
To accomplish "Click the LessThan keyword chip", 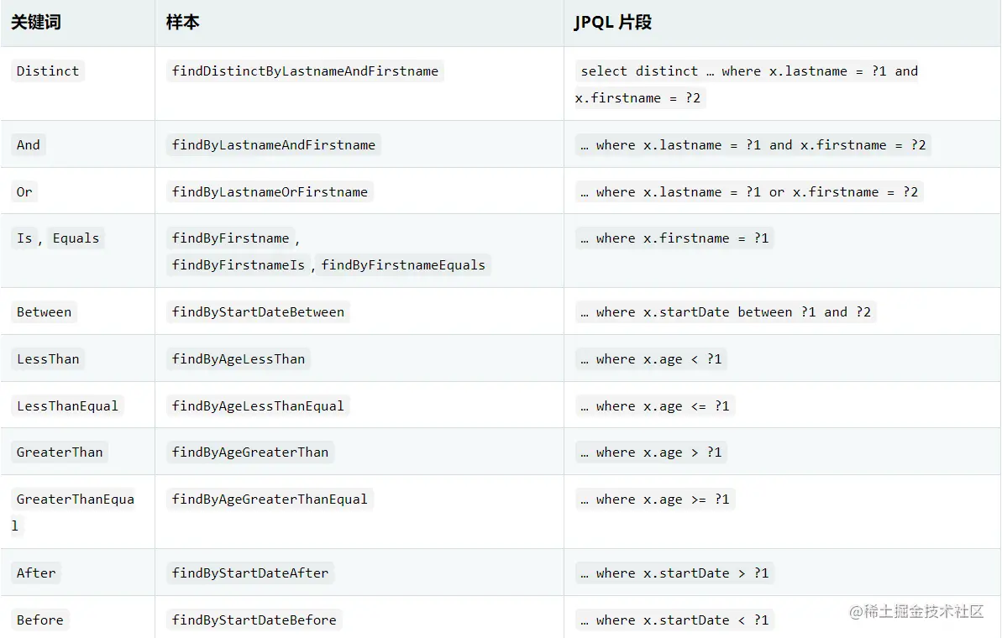I will 48,358.
